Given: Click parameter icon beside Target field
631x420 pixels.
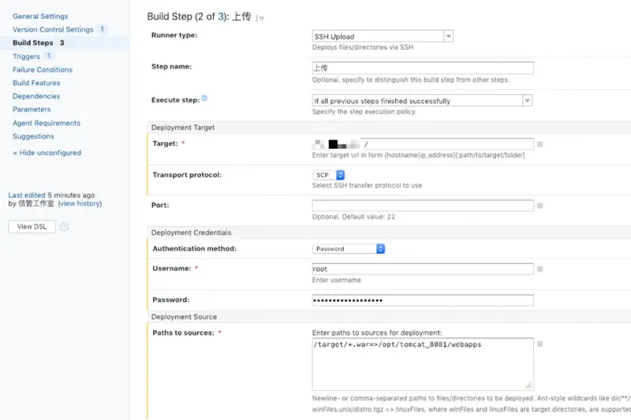Looking at the screenshot, I should (540, 144).
